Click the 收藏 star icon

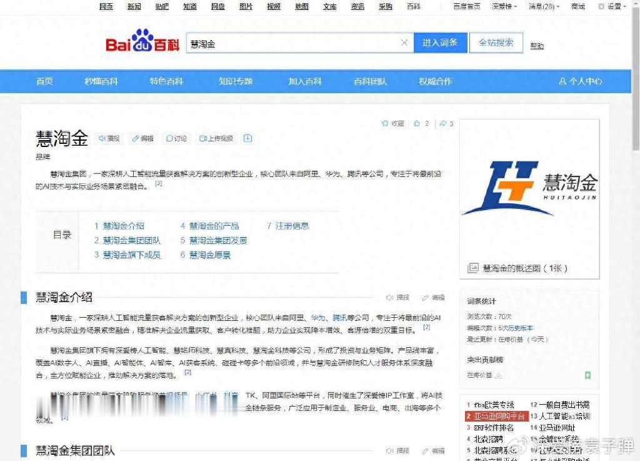tap(385, 123)
